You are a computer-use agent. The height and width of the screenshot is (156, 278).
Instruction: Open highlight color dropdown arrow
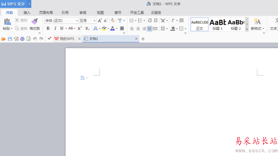(x=108, y=28)
